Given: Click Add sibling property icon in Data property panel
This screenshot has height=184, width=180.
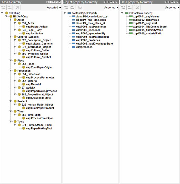Looking at the screenshot, I should (130, 8).
